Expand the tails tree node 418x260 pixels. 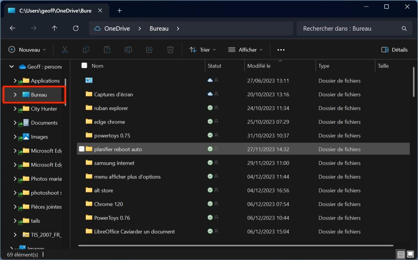pyautogui.click(x=15, y=220)
